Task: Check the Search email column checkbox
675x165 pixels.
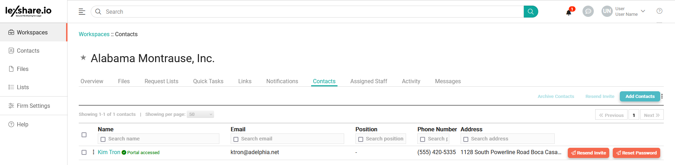Action: [236, 139]
